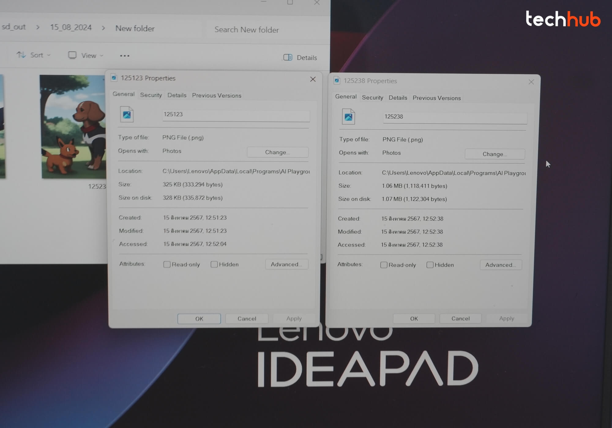Open Details tab in 125238 Properties

tap(398, 98)
